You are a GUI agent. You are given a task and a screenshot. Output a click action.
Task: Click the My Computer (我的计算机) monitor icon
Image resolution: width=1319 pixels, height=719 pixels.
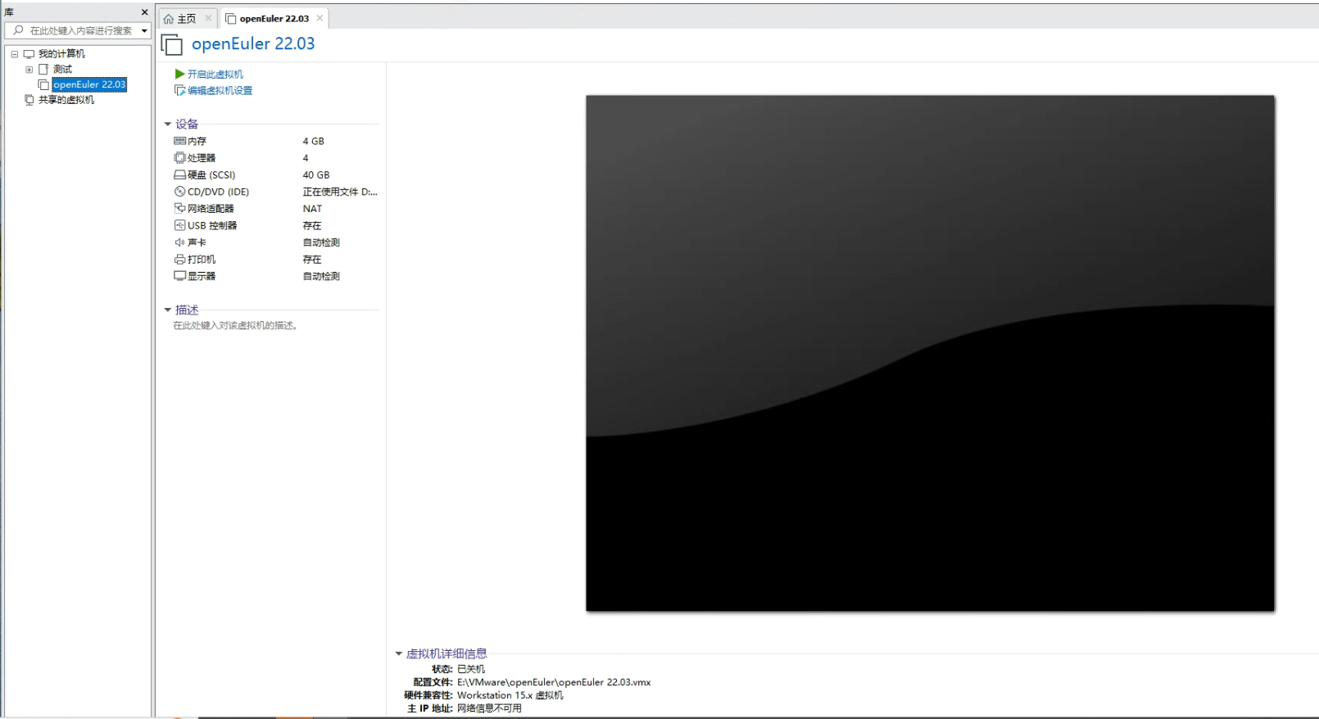point(29,54)
